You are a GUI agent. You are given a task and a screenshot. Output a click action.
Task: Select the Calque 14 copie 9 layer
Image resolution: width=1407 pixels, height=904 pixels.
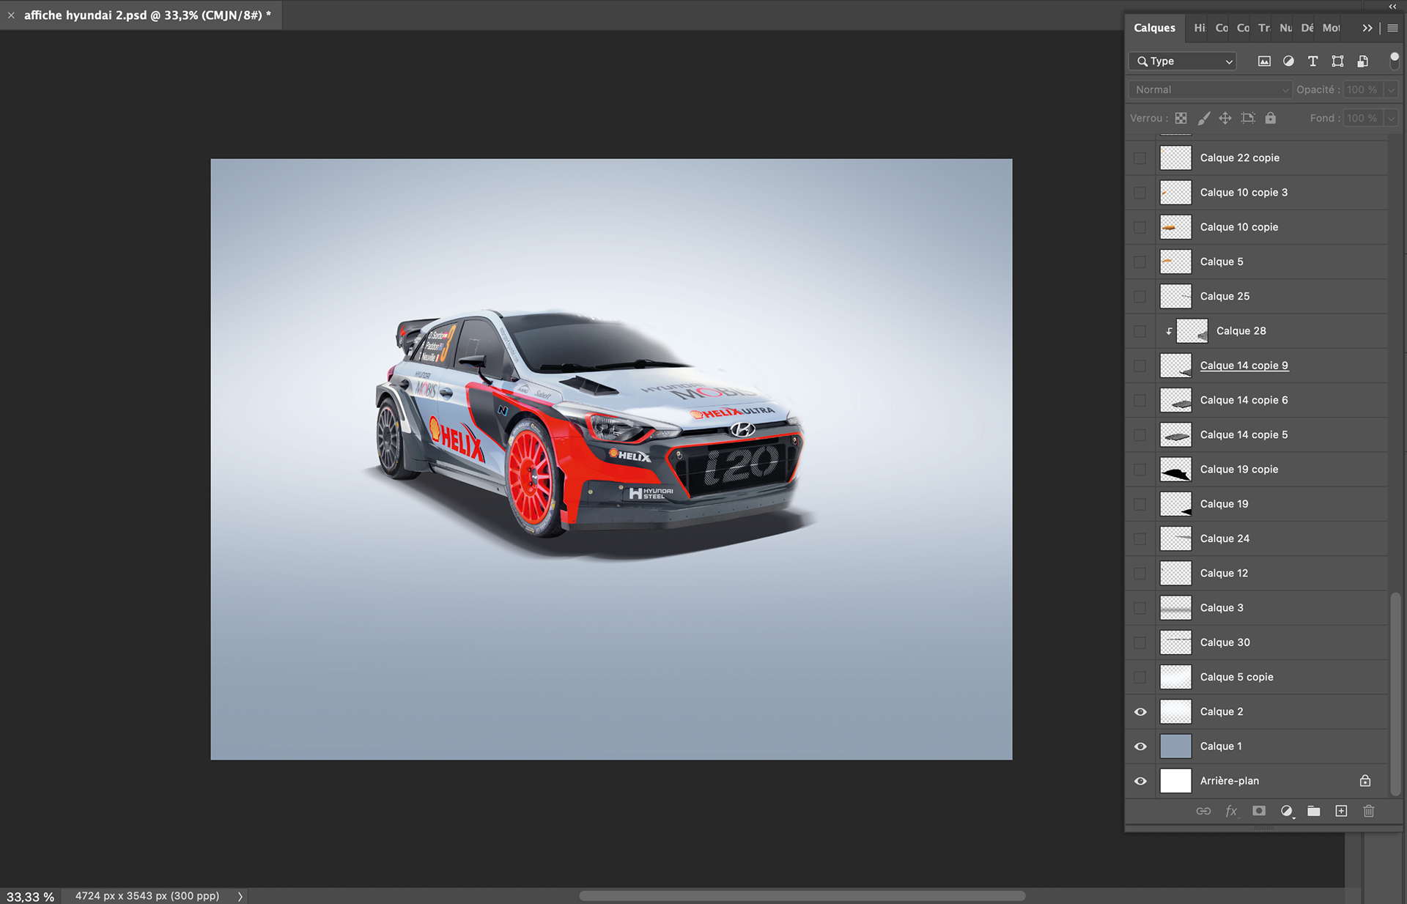tap(1244, 366)
